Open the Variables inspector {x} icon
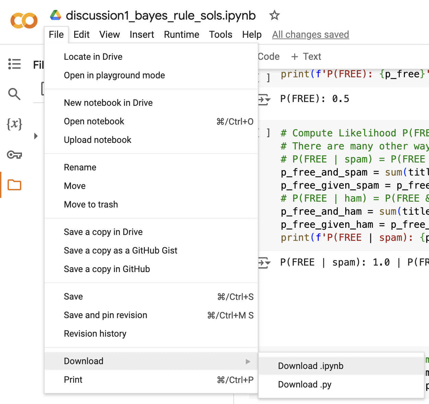Viewport: 429px width, 404px height. point(14,124)
